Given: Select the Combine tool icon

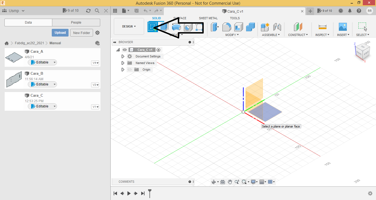Looking at the screenshot, I should click(250, 27).
